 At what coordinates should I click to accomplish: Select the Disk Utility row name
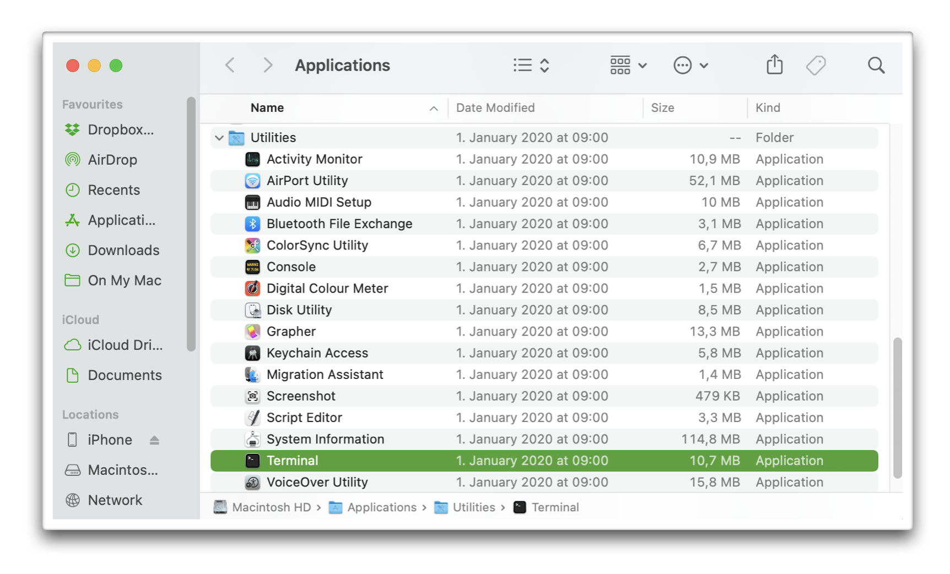[299, 310]
